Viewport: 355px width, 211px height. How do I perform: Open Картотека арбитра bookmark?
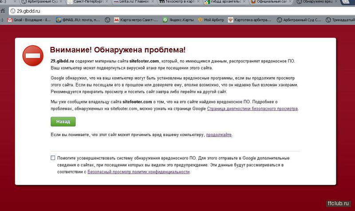pyautogui.click(x=249, y=20)
